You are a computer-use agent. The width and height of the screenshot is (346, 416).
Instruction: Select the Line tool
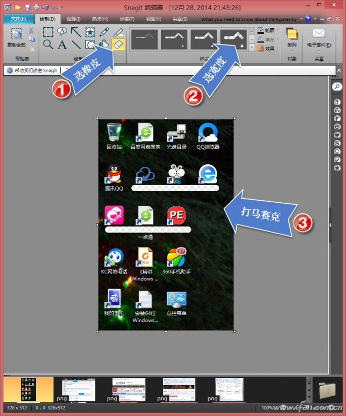76,44
